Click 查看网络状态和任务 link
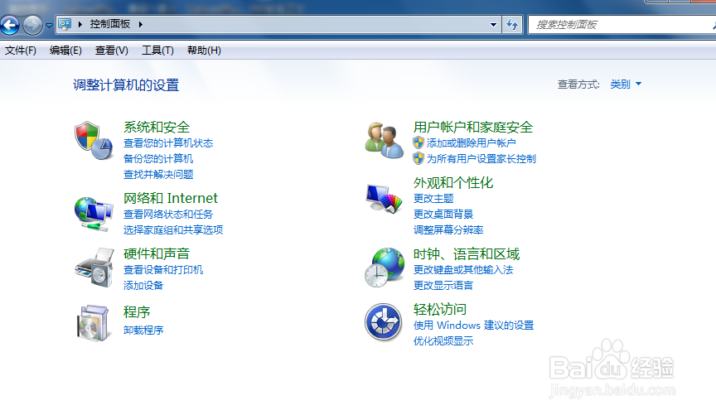The height and width of the screenshot is (415, 716). click(168, 215)
